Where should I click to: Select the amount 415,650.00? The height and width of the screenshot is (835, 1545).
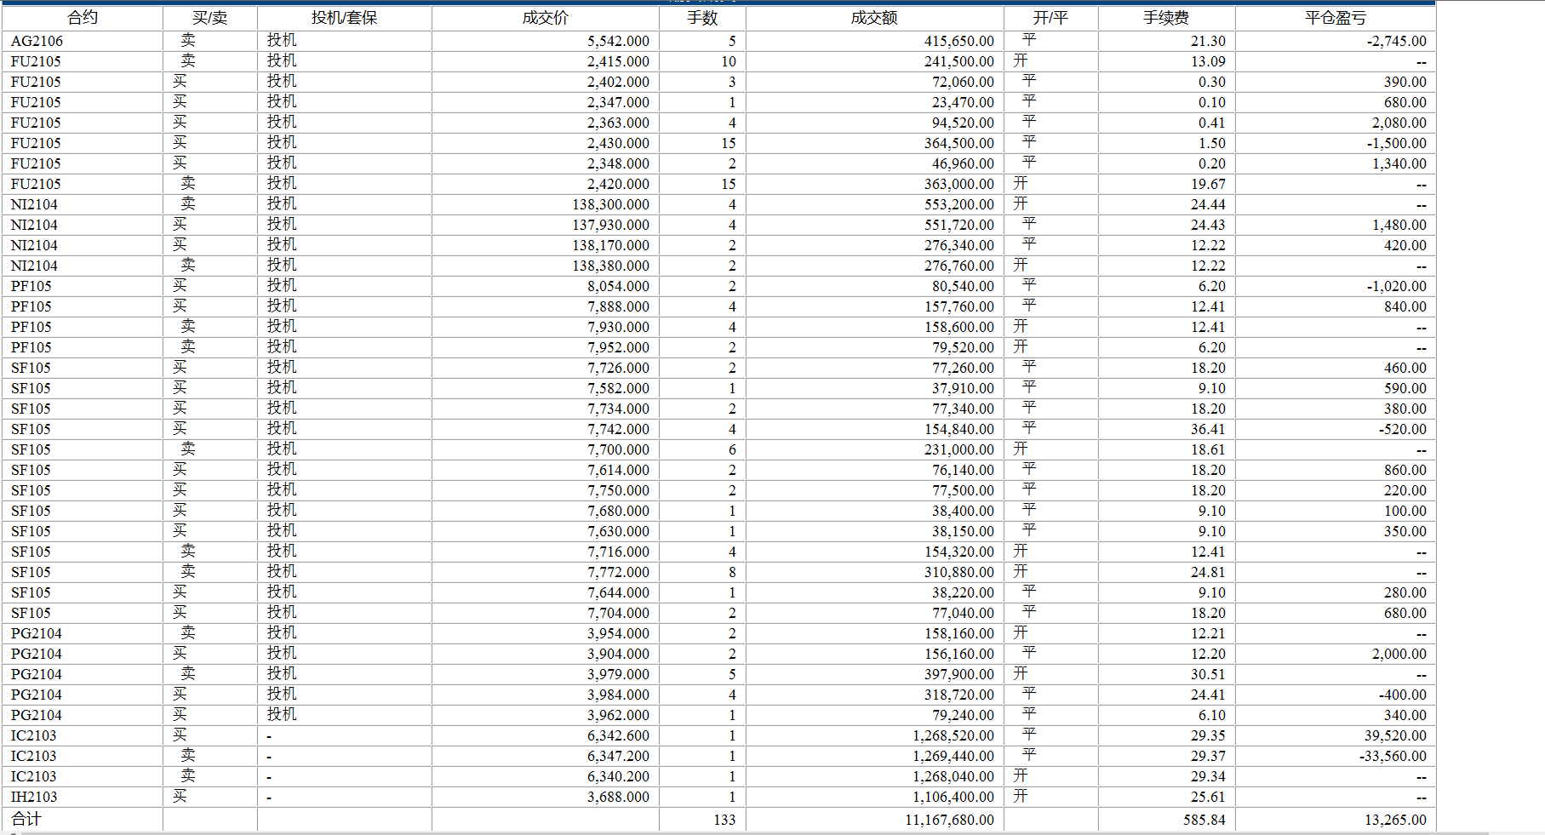(959, 41)
